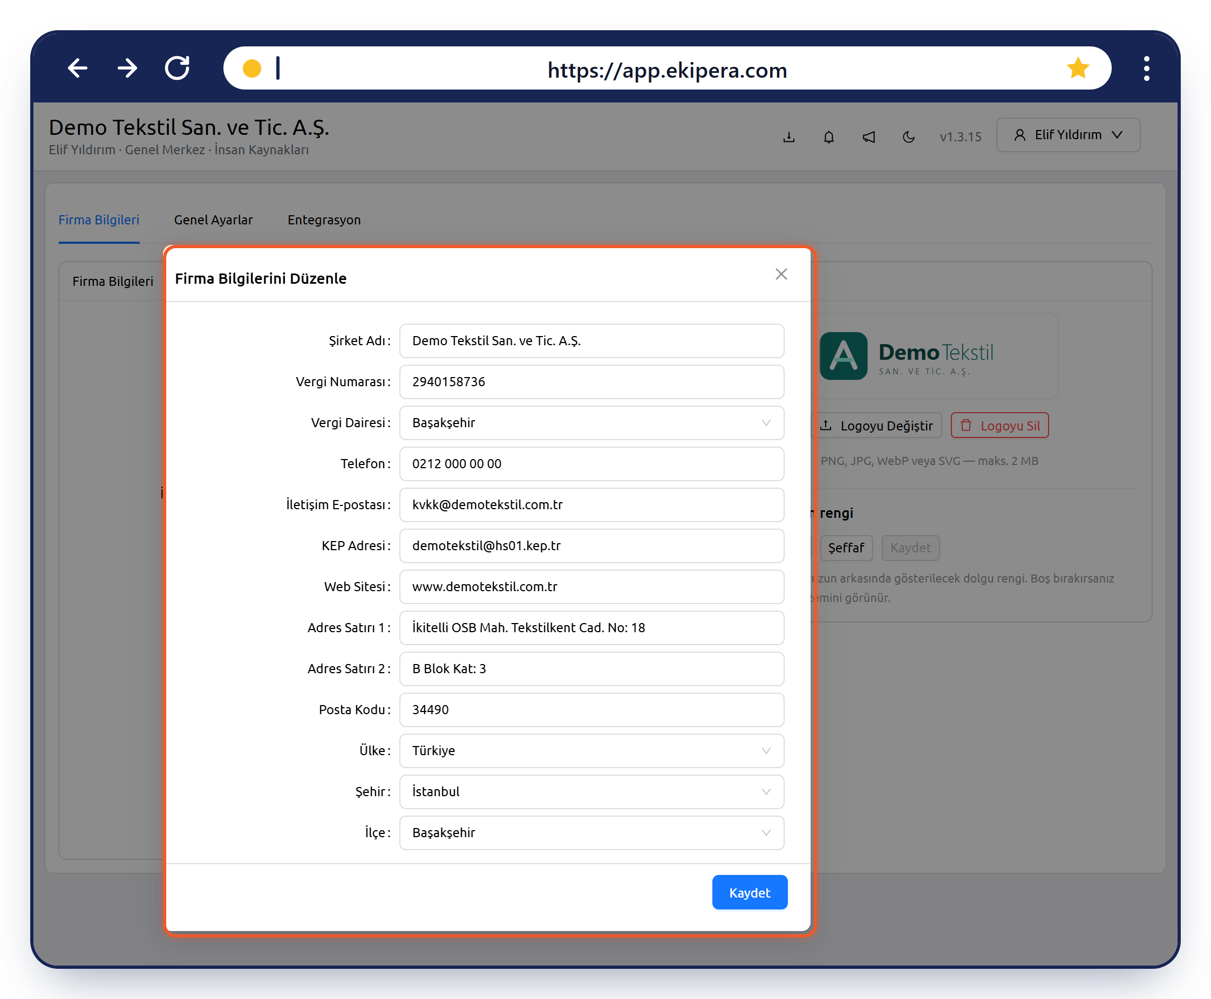Expand the İlçe dropdown
Image resolution: width=1211 pixels, height=999 pixels.
click(x=591, y=832)
